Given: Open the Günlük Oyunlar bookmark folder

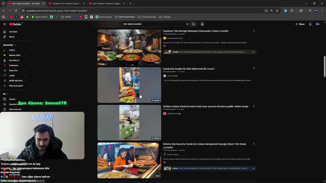Looking at the screenshot, I should click(x=147, y=17).
